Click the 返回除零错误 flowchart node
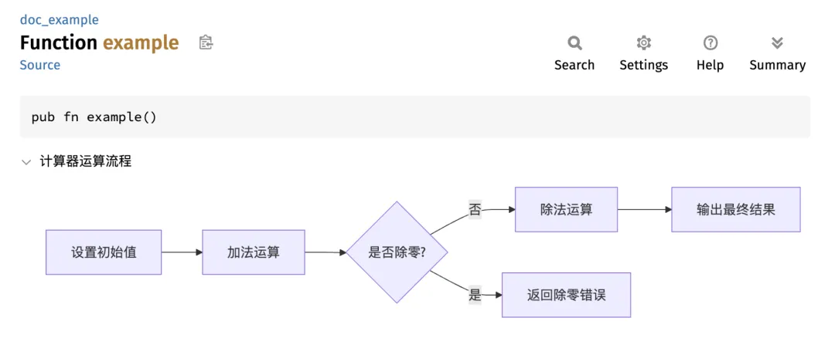 pyautogui.click(x=566, y=295)
